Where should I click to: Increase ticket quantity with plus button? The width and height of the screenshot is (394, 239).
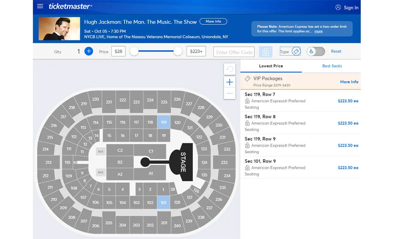point(89,51)
